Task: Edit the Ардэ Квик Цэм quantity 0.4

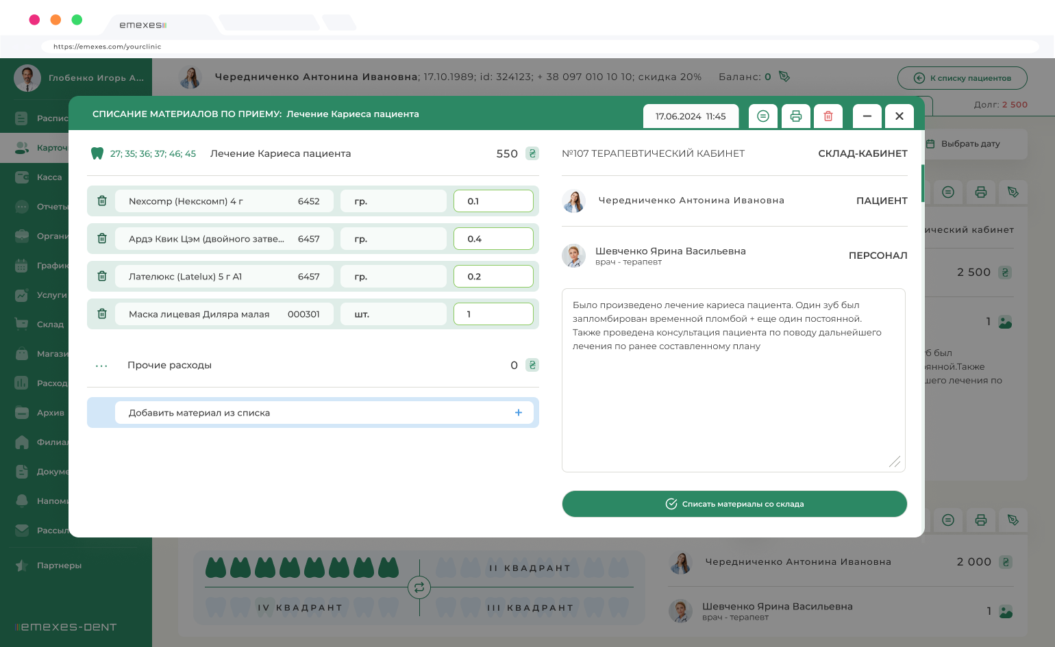Action: pyautogui.click(x=493, y=239)
